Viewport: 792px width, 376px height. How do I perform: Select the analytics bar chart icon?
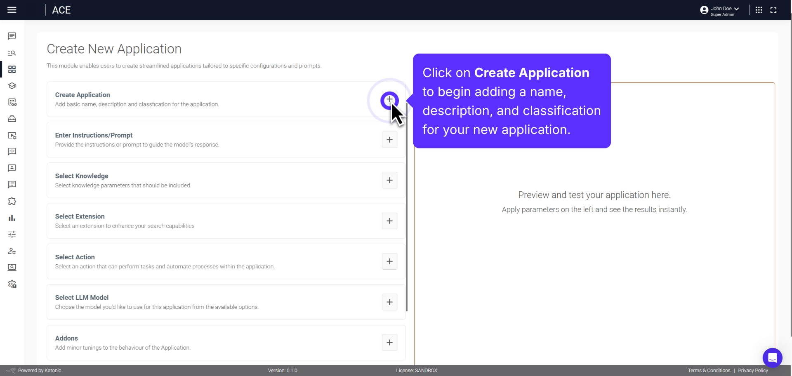pos(12,218)
